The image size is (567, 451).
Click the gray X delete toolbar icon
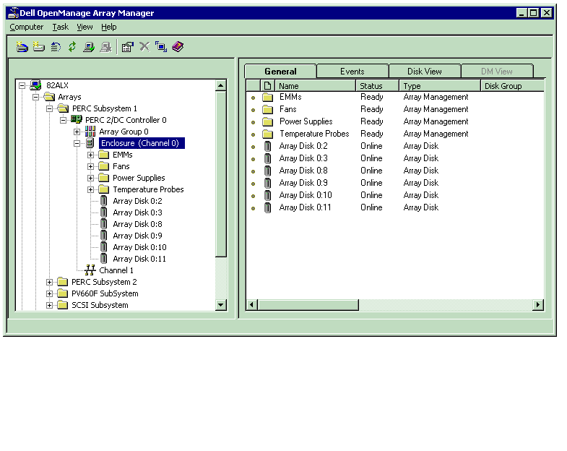[144, 47]
